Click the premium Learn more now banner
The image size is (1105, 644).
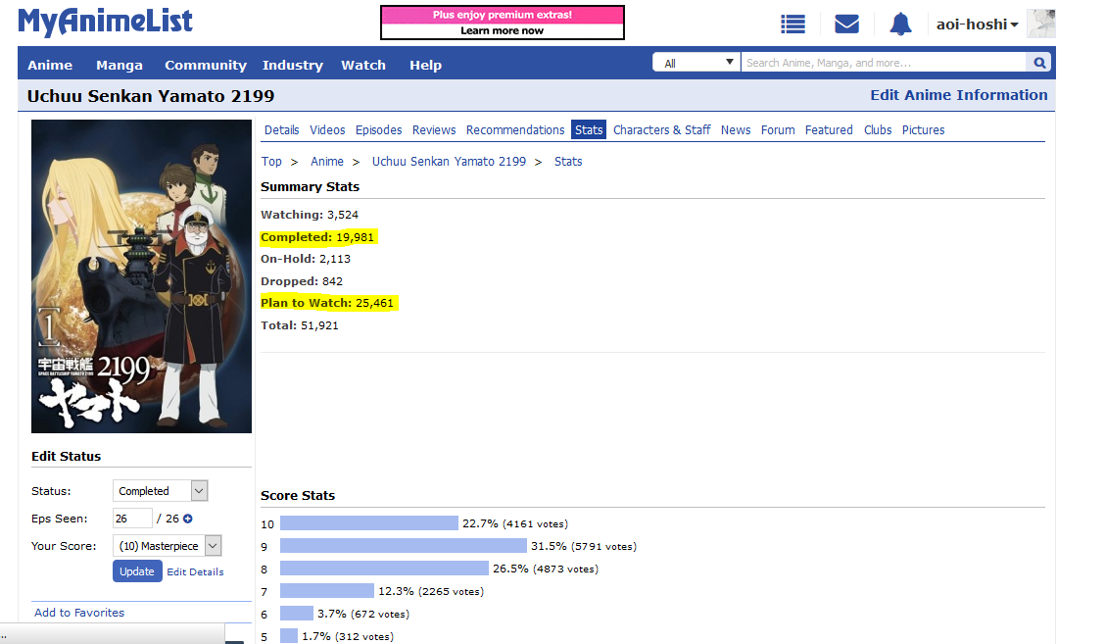(503, 23)
